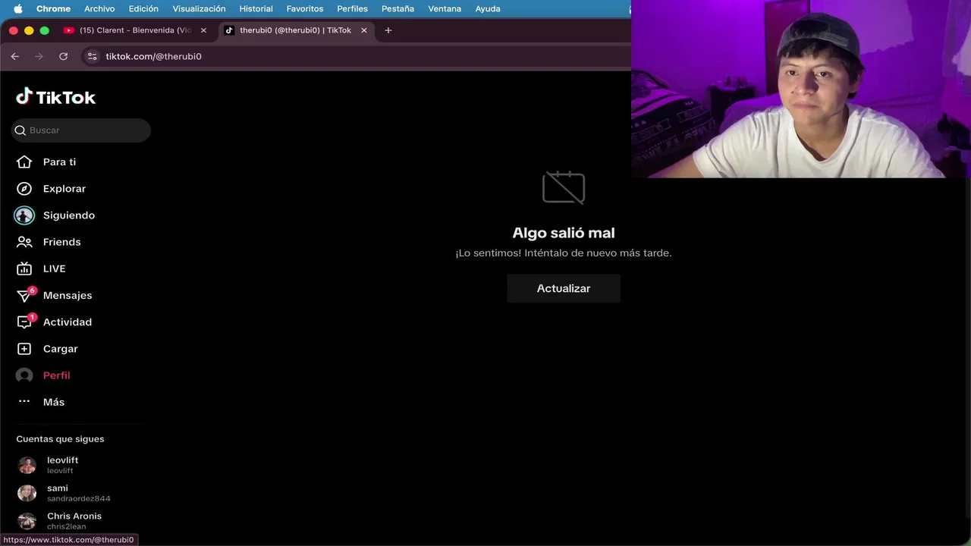
Task: Open Explorar compass icon
Action: 24,189
